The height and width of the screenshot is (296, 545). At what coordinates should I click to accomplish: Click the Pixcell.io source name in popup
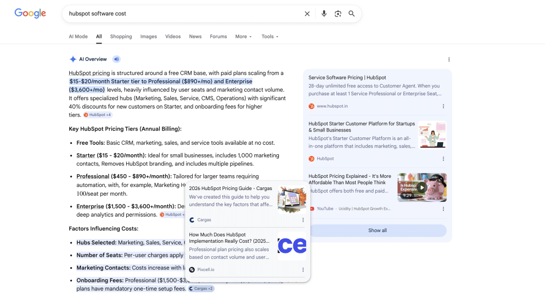206,269
